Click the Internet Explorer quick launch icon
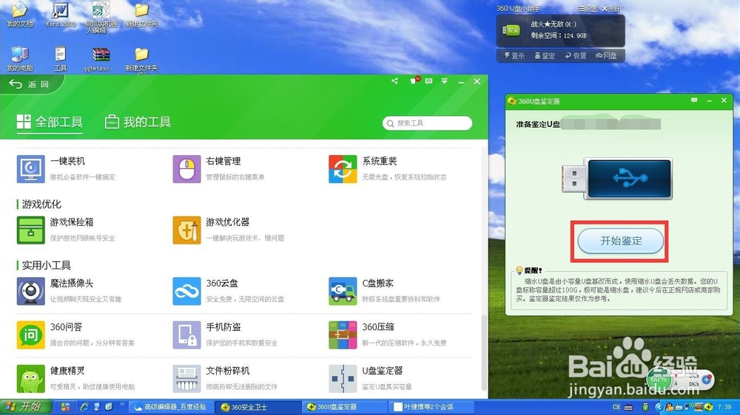Screen dimensions: 740x415 tap(85, 407)
